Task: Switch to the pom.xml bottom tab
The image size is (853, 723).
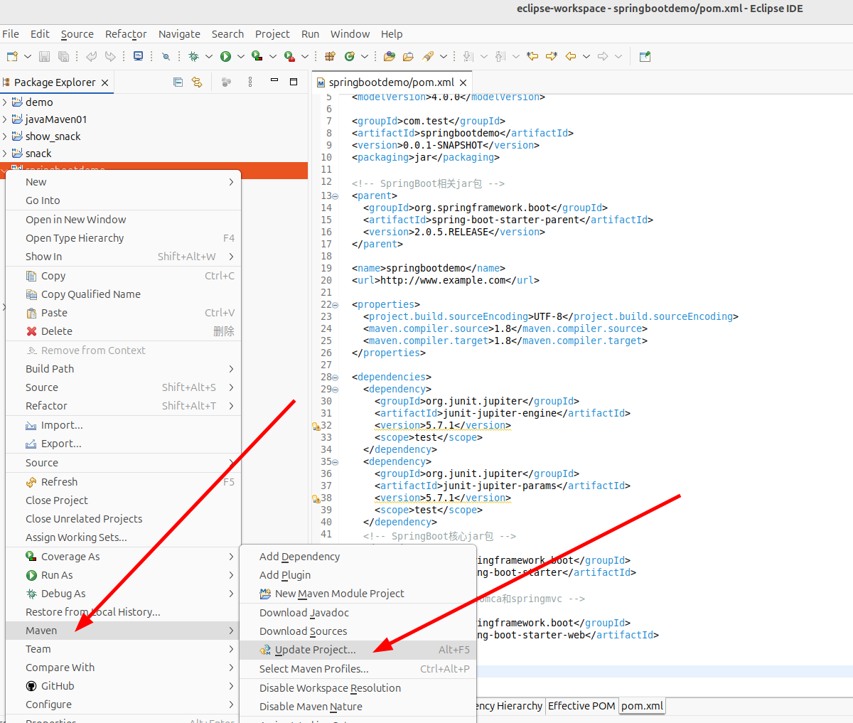Action: tap(642, 706)
